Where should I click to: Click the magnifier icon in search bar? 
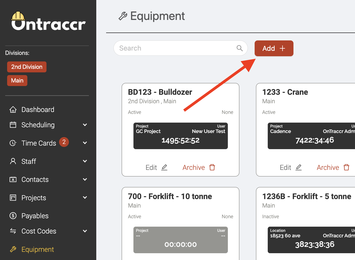[x=240, y=48]
